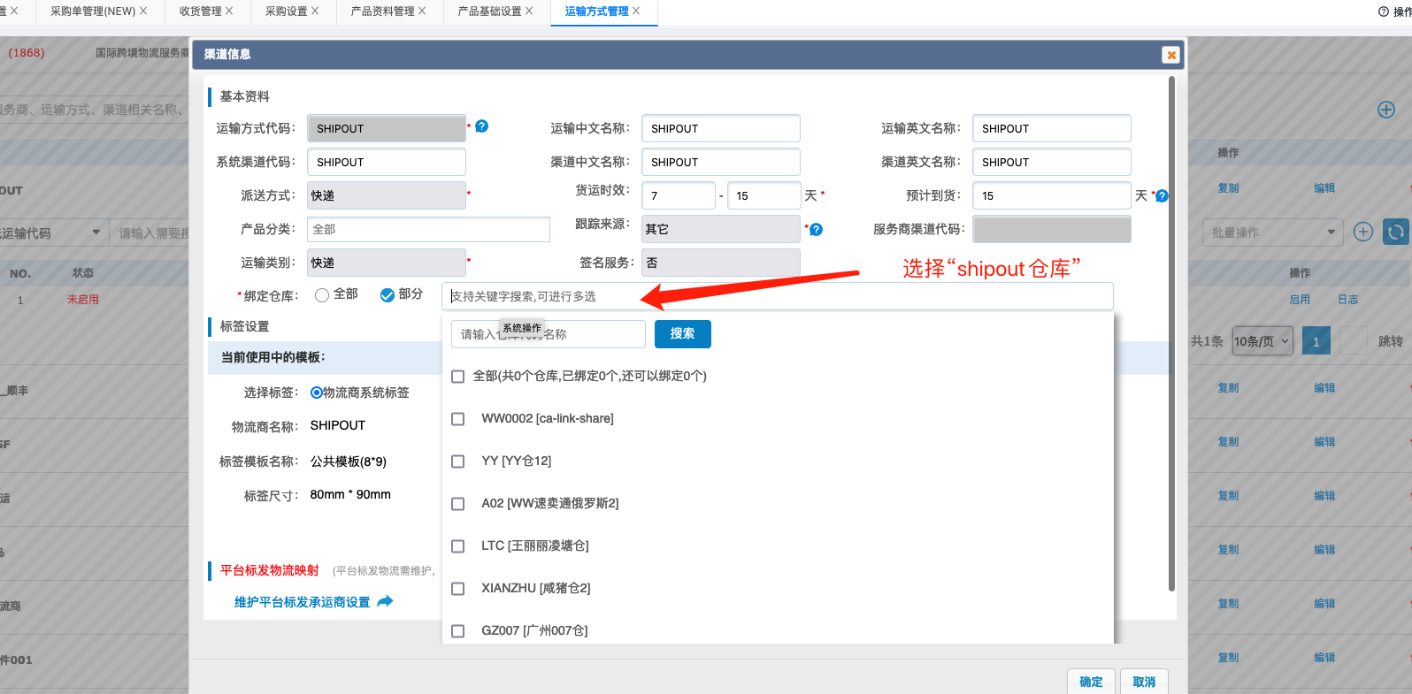1412x694 pixels.
Task: Click share arrow icon beside 维护平台标发承运商设置
Action: tap(385, 601)
